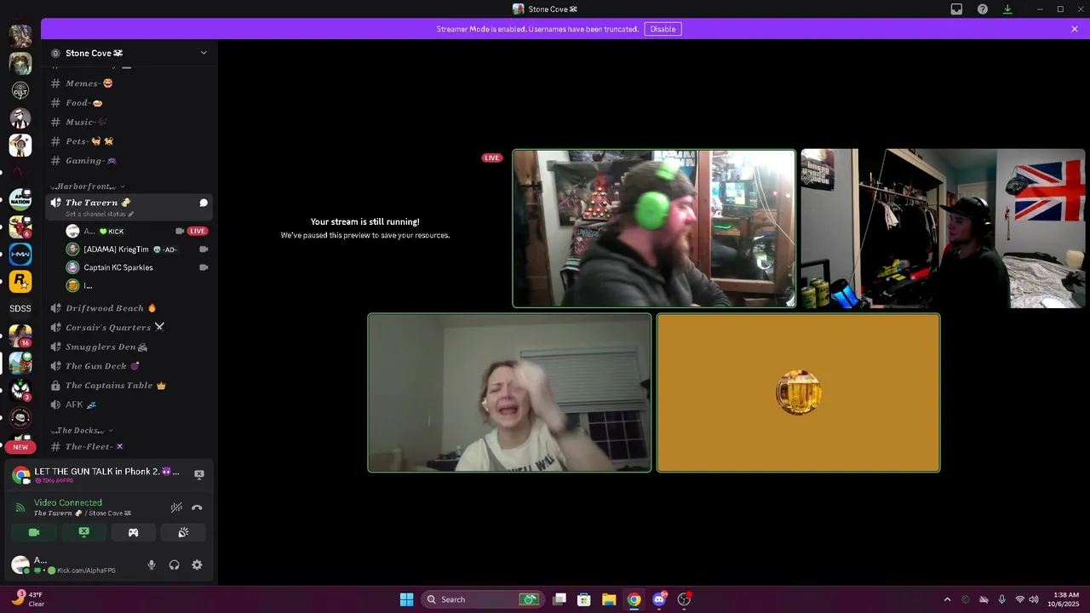Toggle noise suppression waveform icon

[176, 507]
